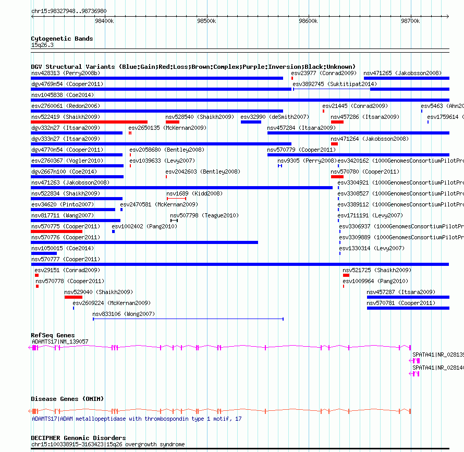Click the esv2042603 (Bentley2008) label
464x452 pixels.
coord(203,172)
